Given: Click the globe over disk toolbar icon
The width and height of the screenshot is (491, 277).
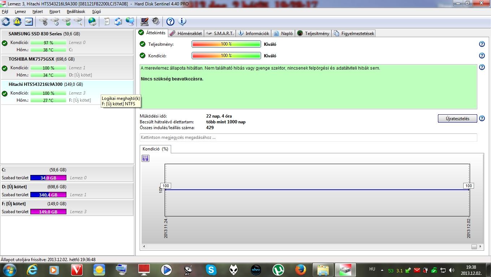Looking at the screenshot, I should 92,22.
